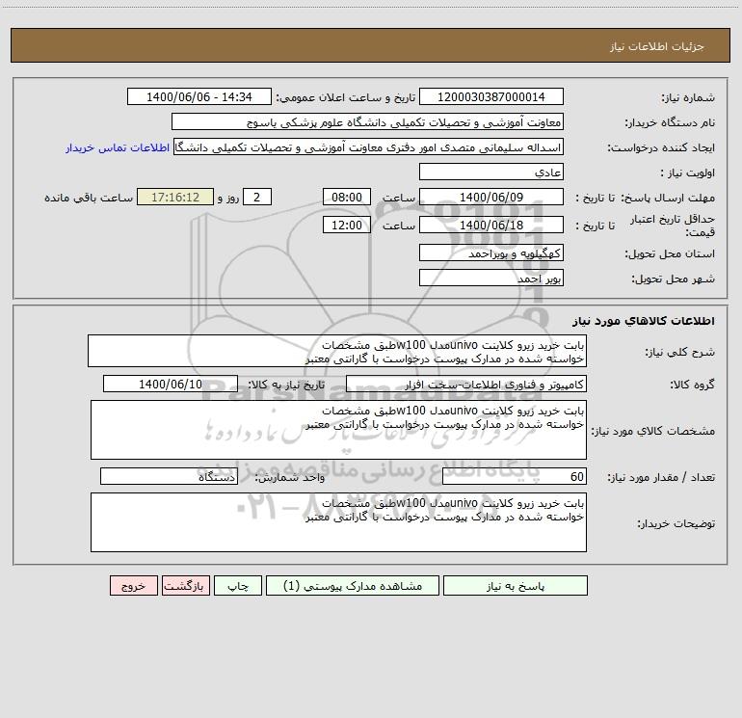Click the 'توضیحات خریدار:' label
Screen dimensions: 742x718
[x=676, y=523]
